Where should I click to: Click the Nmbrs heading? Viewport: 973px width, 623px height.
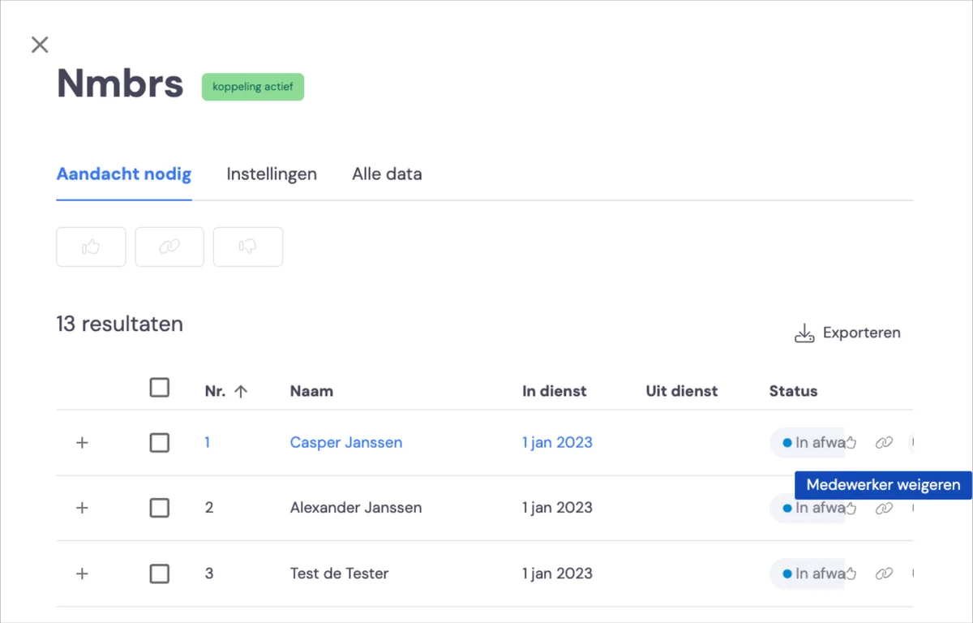tap(120, 84)
